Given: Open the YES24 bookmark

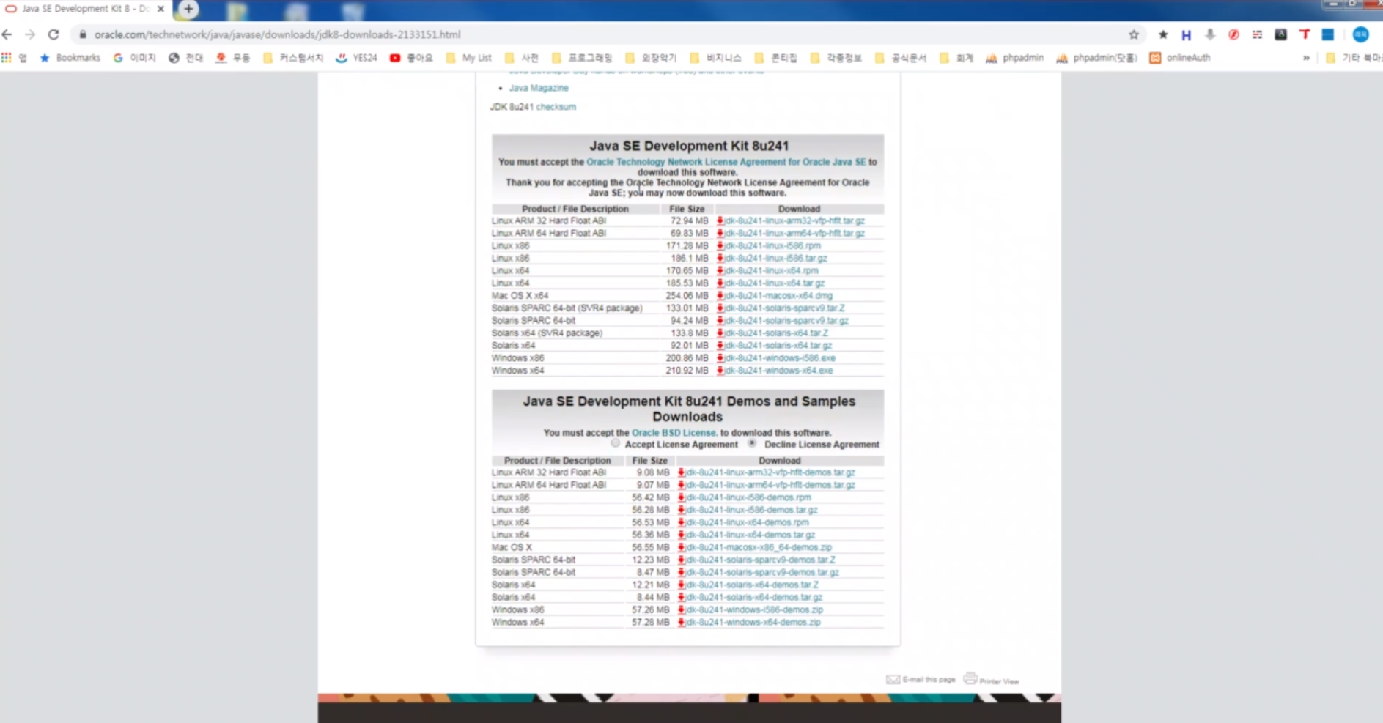Looking at the screenshot, I should (356, 58).
